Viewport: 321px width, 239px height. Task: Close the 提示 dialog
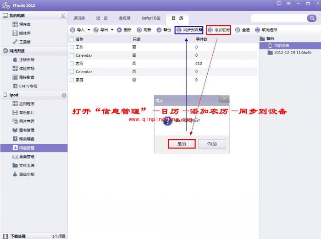pos(224,98)
